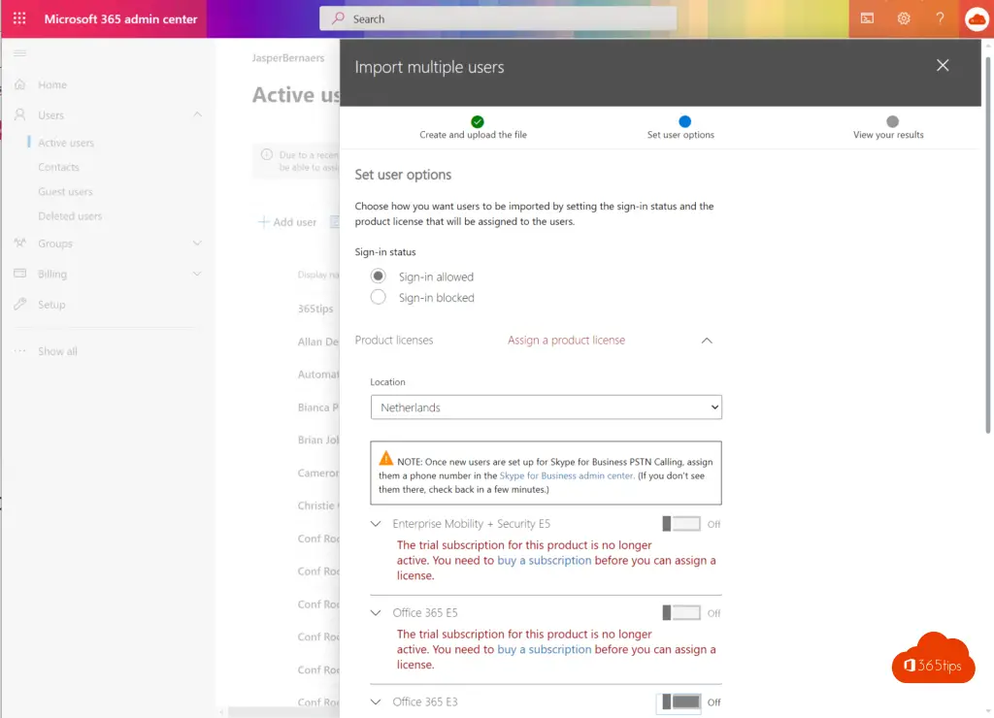Screen dimensions: 994x718
Task: Toggle Enterprise Mobility + Security E5 license
Action: coord(681,523)
